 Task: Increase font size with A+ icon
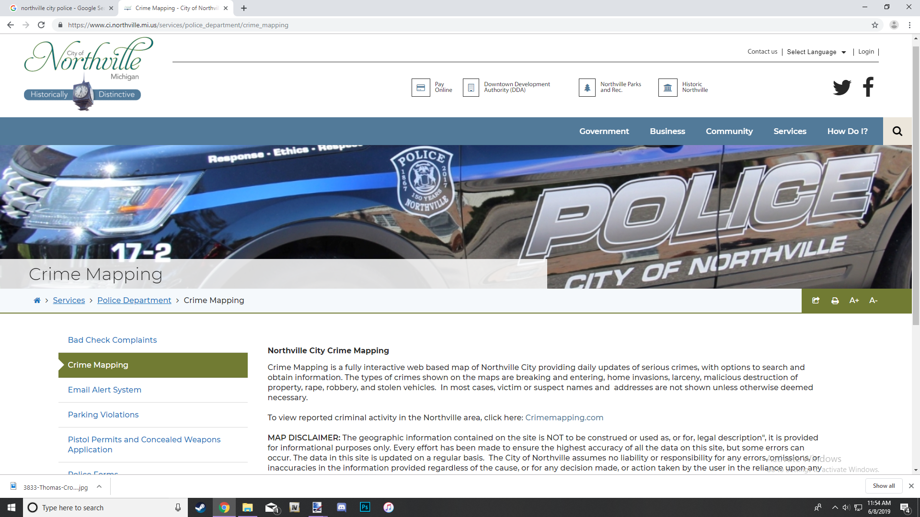click(x=854, y=301)
